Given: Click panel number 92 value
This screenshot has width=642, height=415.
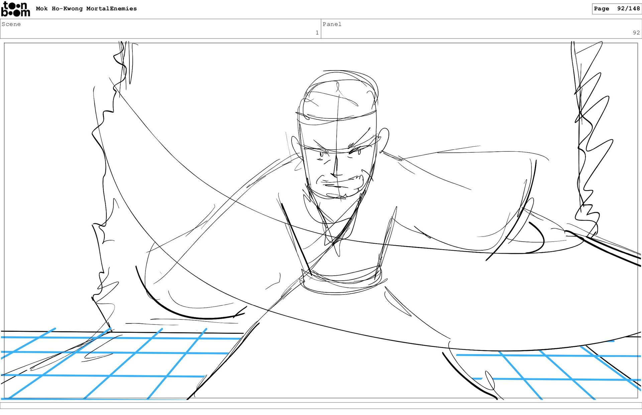Looking at the screenshot, I should tap(636, 33).
